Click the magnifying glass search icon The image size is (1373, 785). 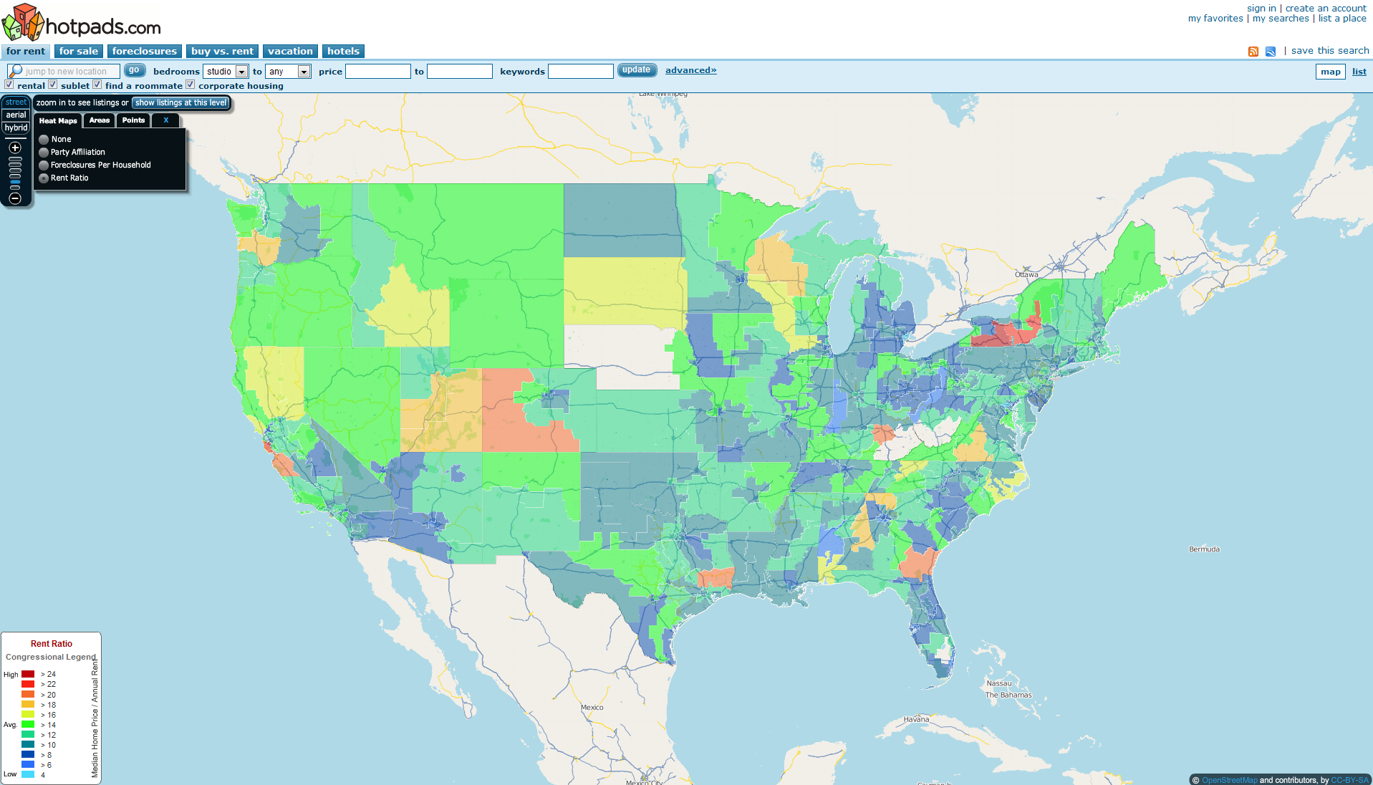[x=15, y=71]
